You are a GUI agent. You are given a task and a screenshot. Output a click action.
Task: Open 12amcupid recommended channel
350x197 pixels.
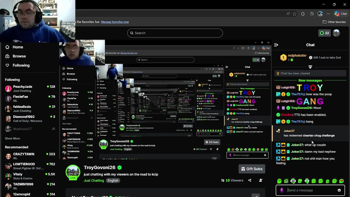[30, 194]
